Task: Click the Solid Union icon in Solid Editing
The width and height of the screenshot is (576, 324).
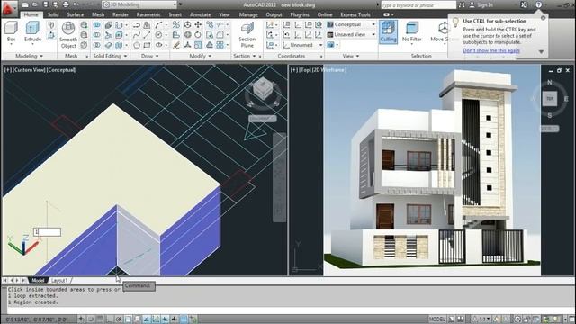Action: pyautogui.click(x=96, y=24)
